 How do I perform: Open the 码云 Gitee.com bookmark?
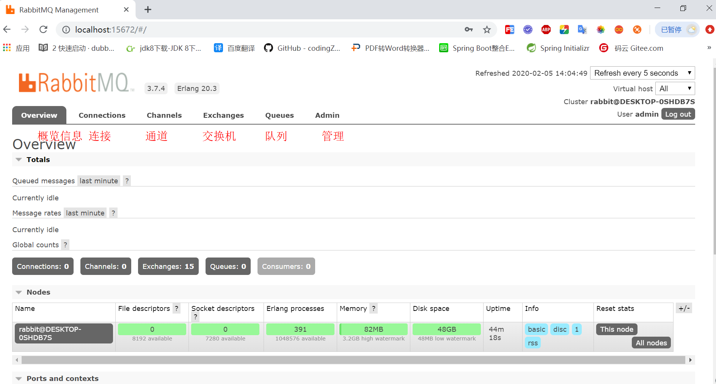(x=631, y=48)
